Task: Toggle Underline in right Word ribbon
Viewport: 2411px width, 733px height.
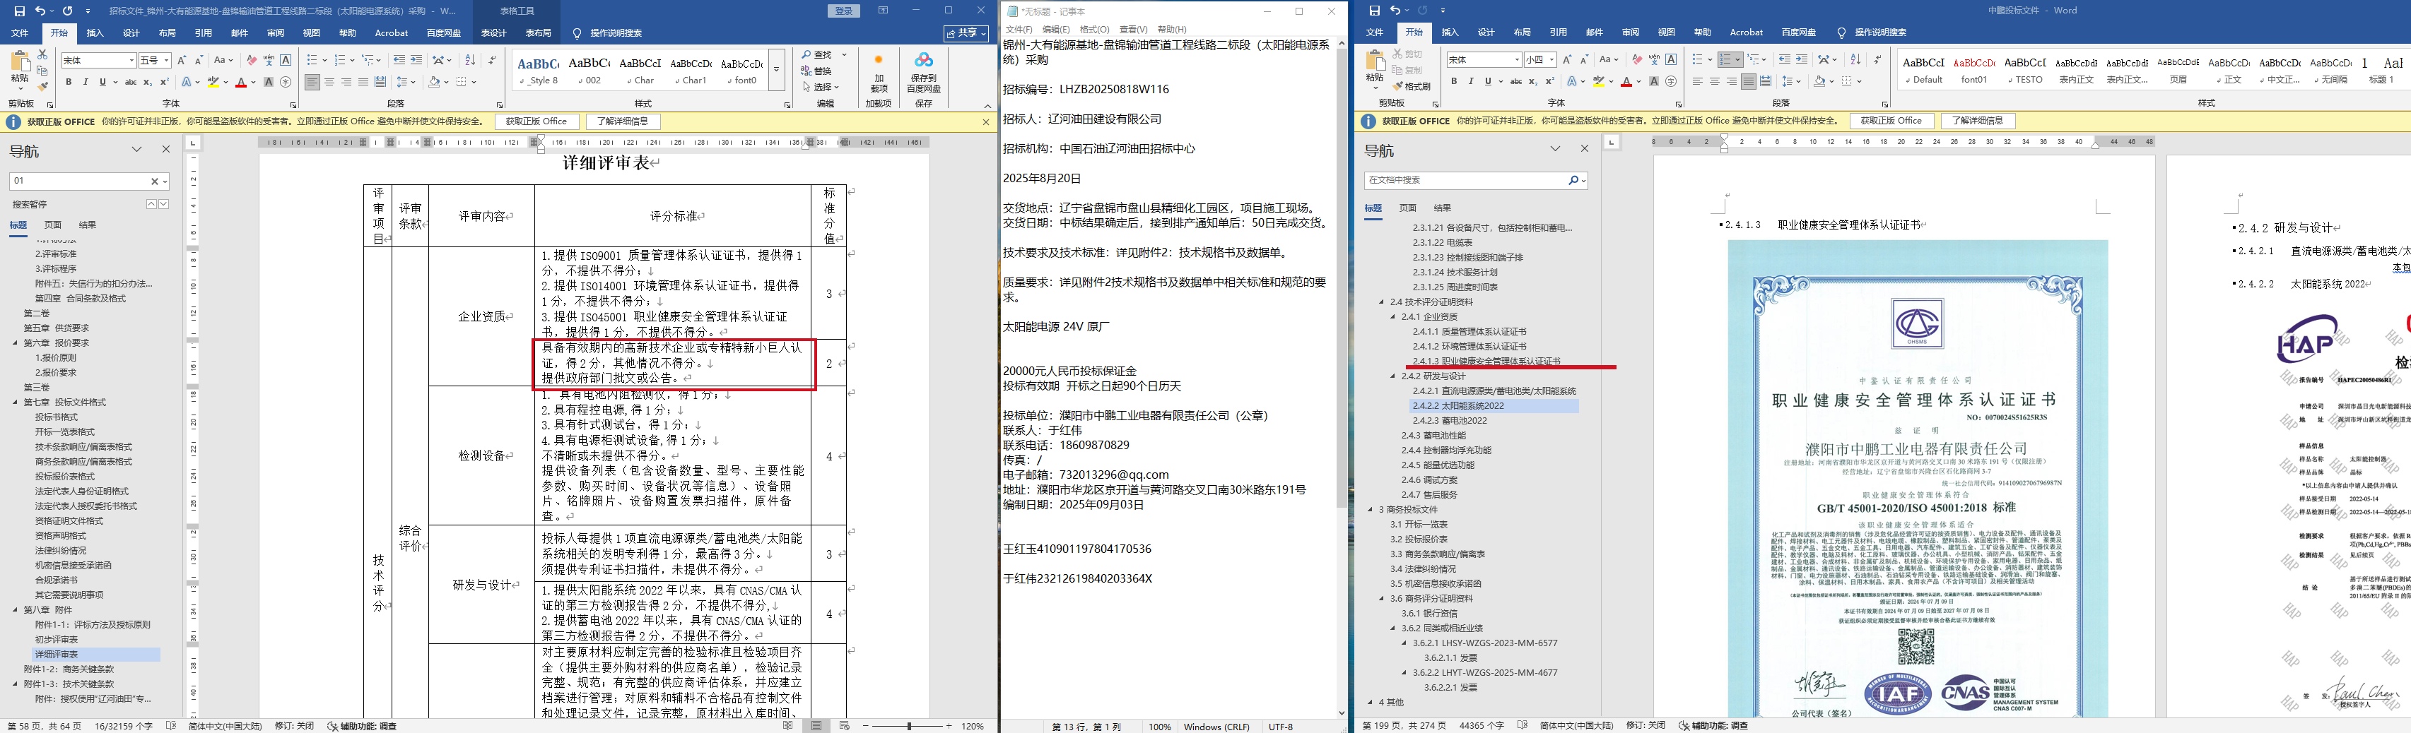Action: [x=1487, y=81]
